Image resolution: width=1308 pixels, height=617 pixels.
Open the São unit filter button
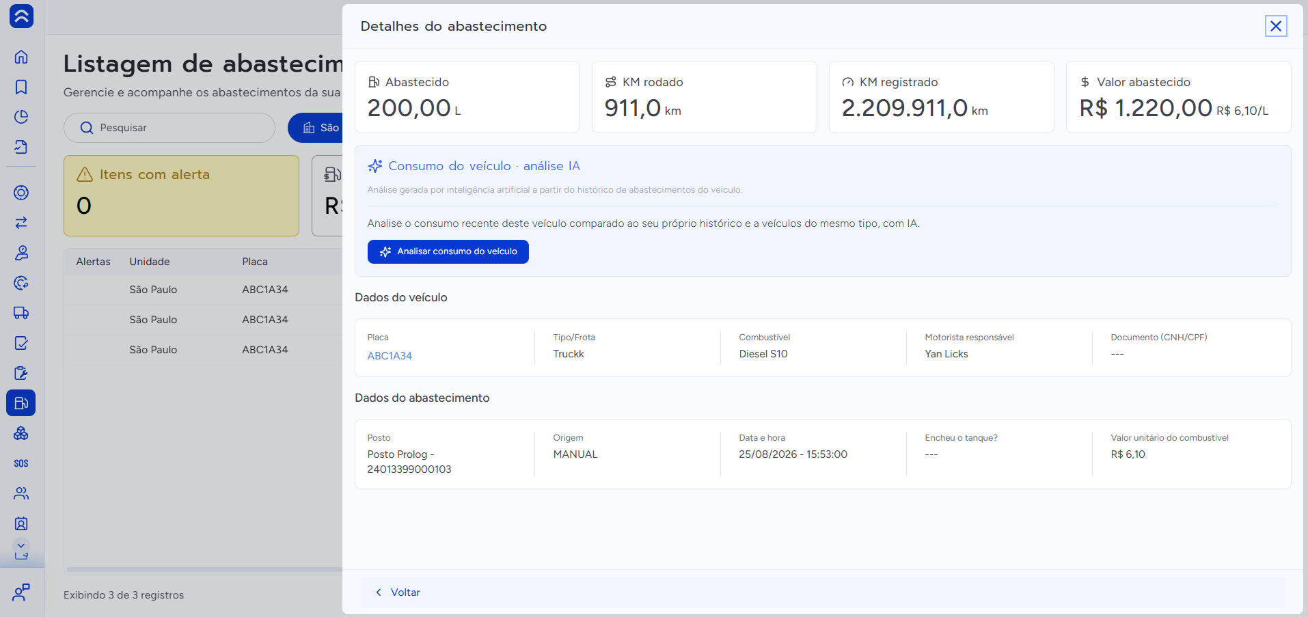[x=316, y=128]
